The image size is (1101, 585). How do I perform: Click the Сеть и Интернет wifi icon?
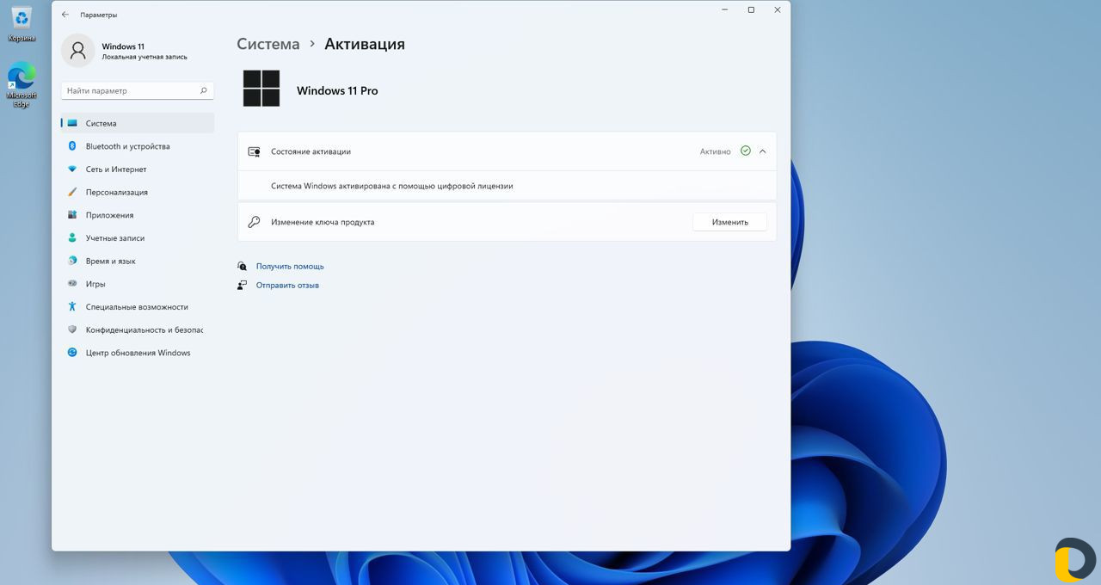coord(72,169)
